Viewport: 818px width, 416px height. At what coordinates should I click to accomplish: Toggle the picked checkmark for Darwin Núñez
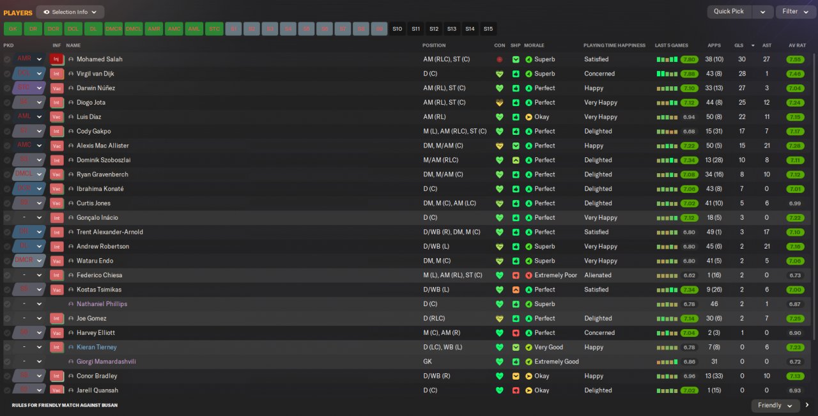point(7,88)
